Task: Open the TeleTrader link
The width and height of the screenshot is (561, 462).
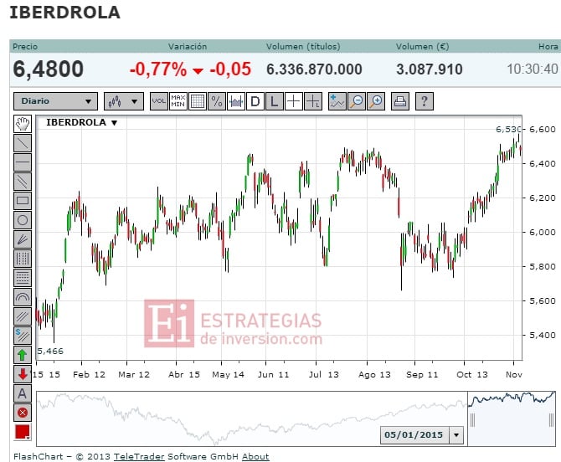Action: [139, 457]
